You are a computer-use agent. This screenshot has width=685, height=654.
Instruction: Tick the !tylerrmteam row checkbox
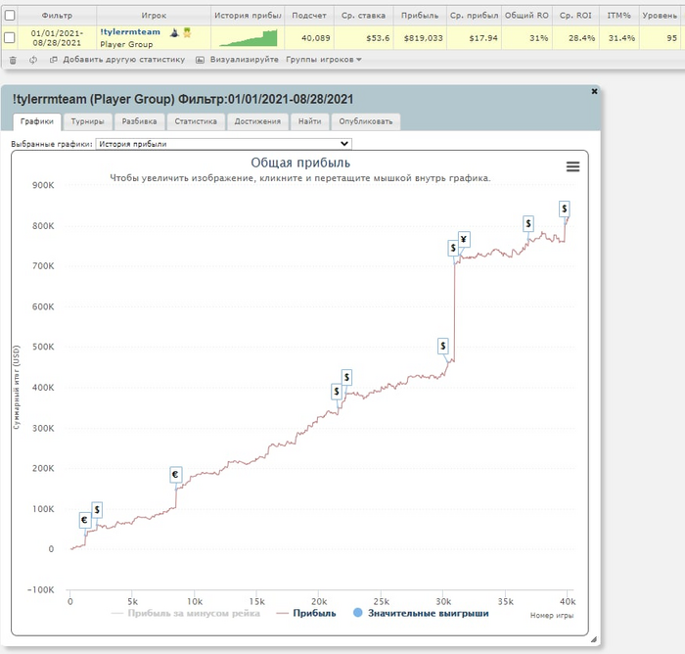tap(10, 37)
